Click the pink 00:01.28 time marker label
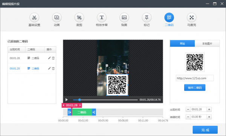226x136 pixels. (72, 105)
